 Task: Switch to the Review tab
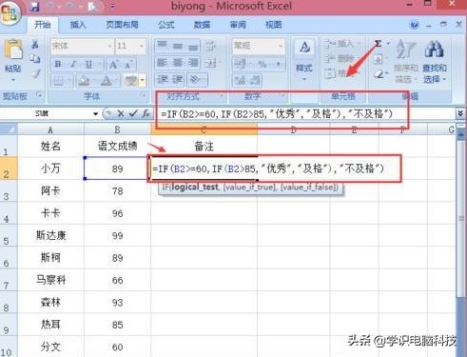(238, 25)
